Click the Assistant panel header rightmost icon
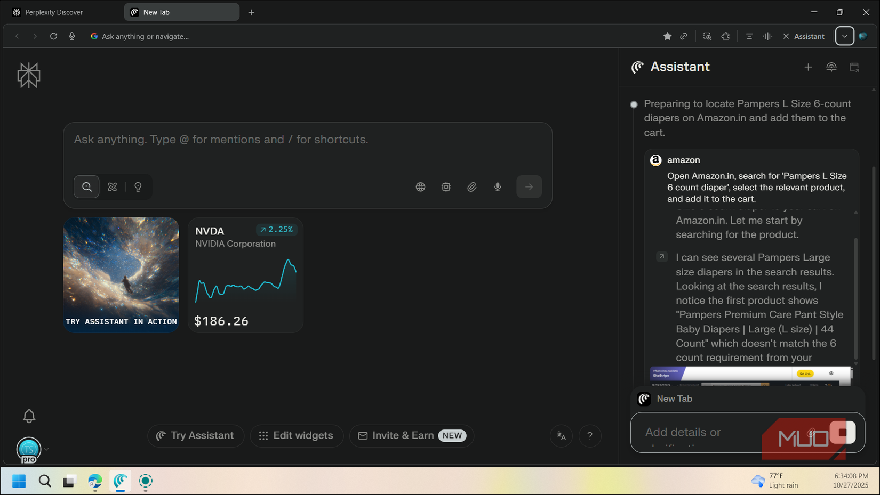880x495 pixels. point(854,67)
